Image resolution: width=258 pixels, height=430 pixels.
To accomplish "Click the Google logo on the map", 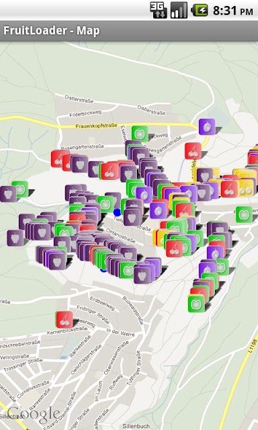I will point(34,415).
